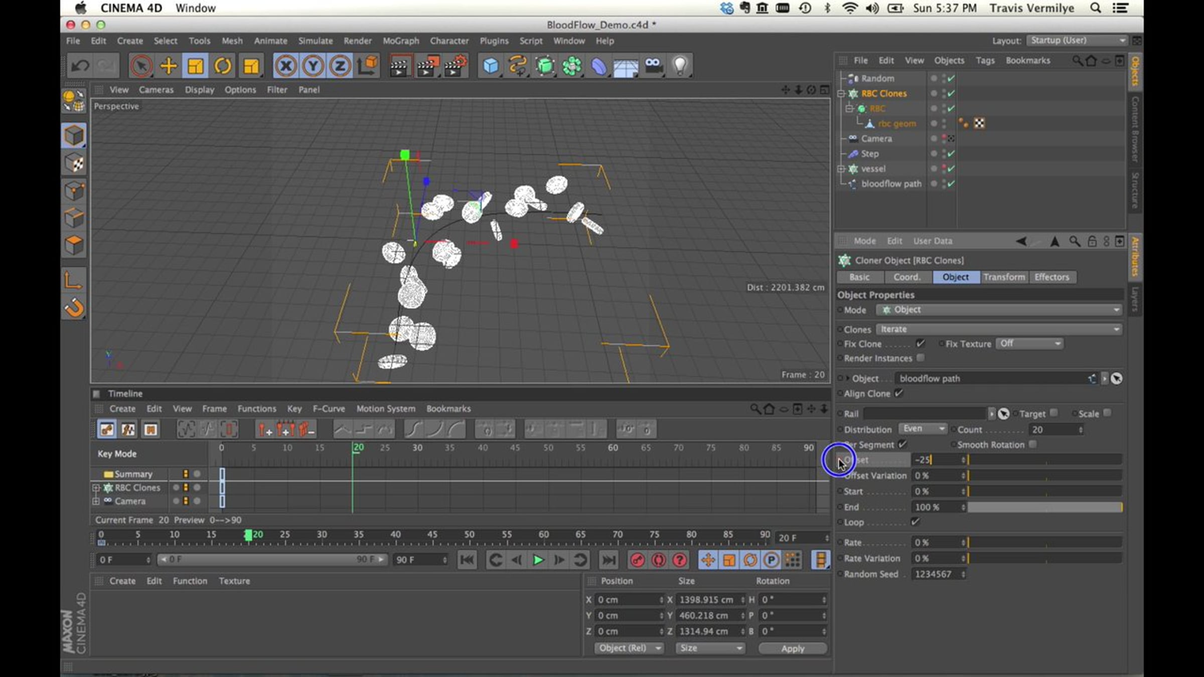1204x677 pixels.
Task: Open the Simulate menu
Action: [x=316, y=41]
